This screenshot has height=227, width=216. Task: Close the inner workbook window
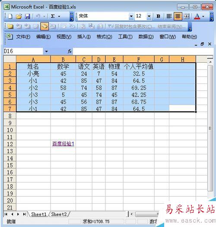pos(210,44)
